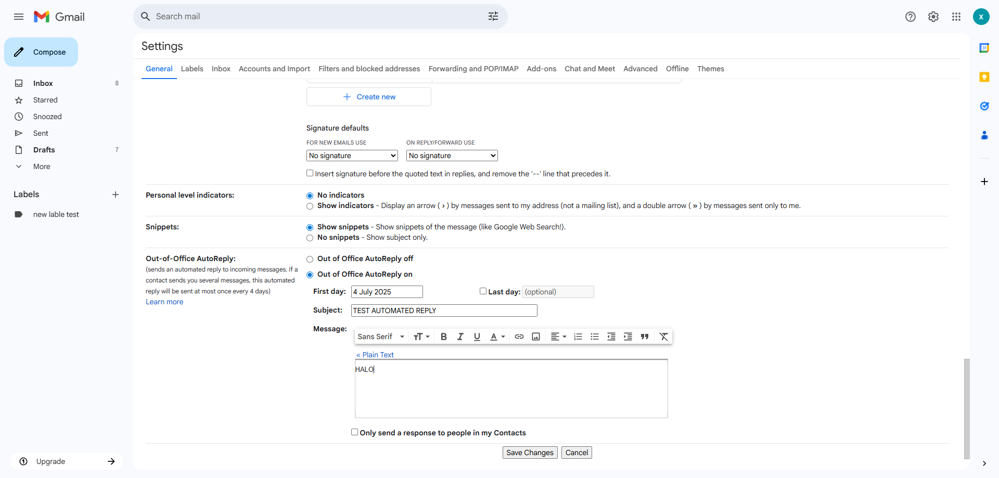Click inside the message body textbox
The width and height of the screenshot is (999, 478).
point(511,389)
